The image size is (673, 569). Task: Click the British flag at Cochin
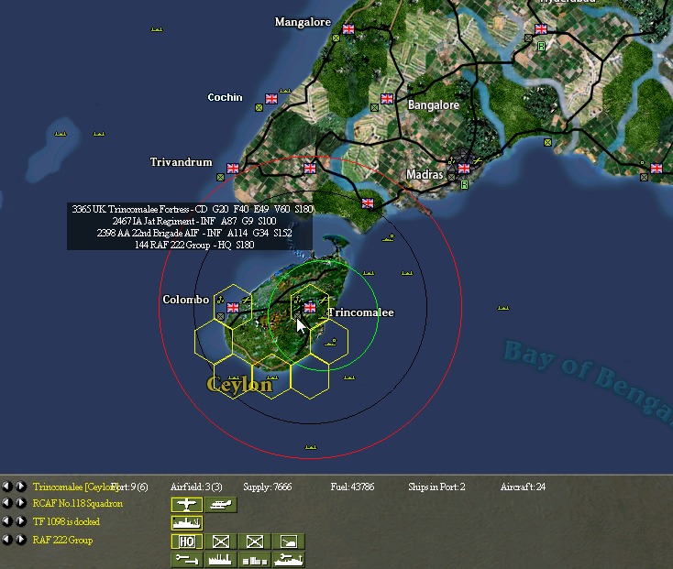pyautogui.click(x=271, y=99)
